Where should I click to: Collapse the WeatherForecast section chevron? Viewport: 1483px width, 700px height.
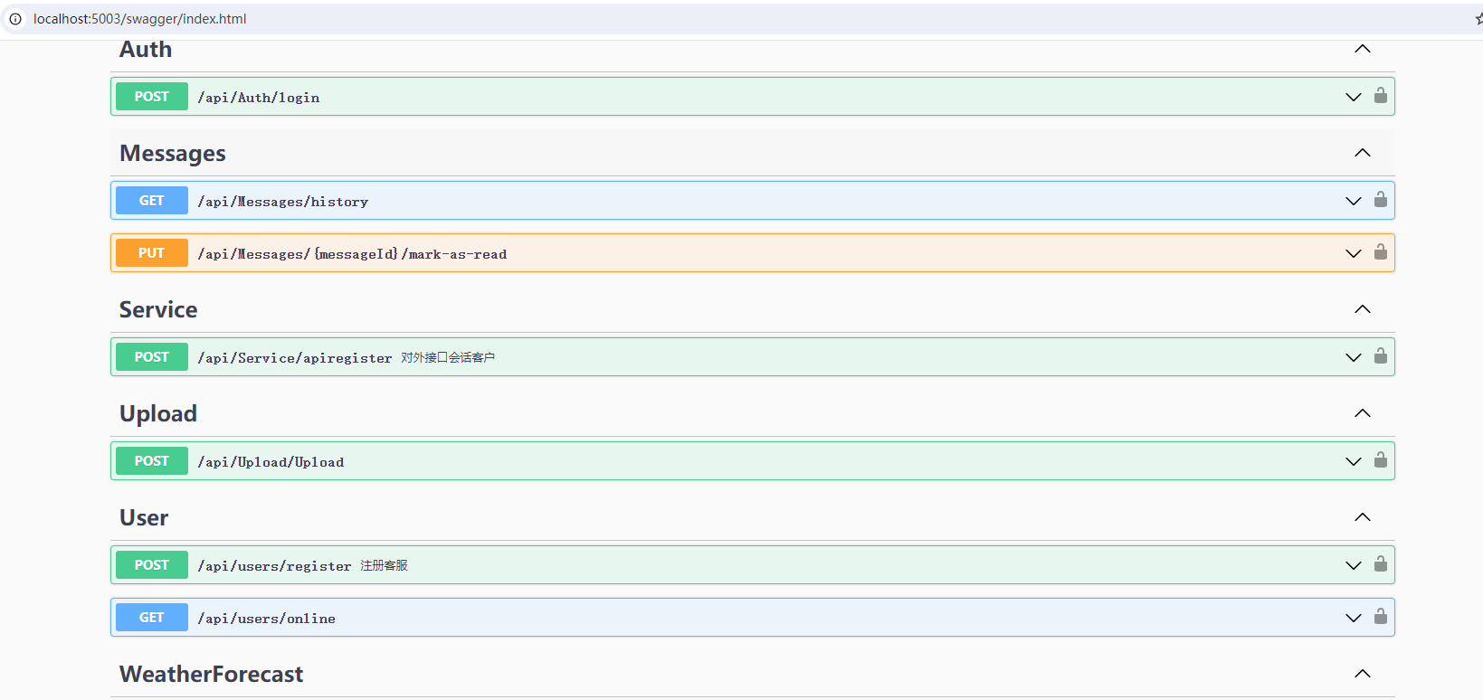click(1362, 674)
